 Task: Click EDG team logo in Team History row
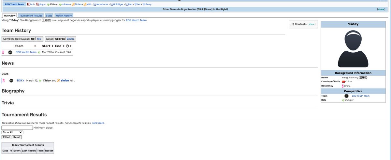(x=10, y=52)
